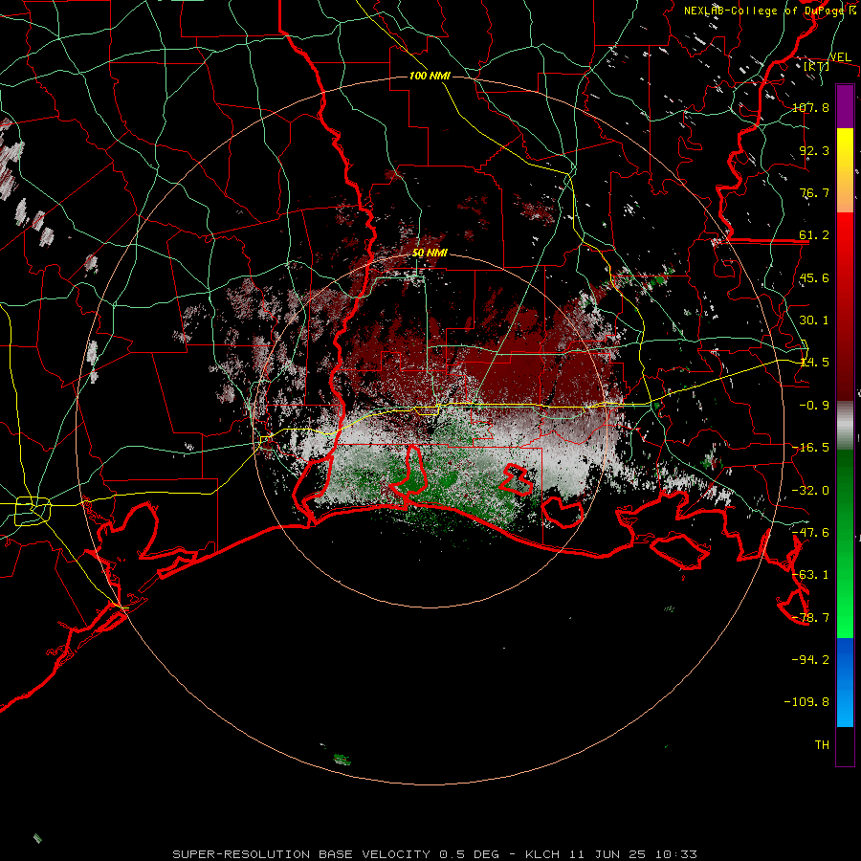Click the -32.0 scale value
Image resolution: width=861 pixels, height=861 pixels.
[x=810, y=491]
